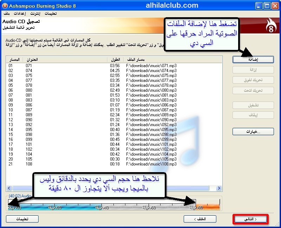Image resolution: width=281 pixels, height=228 pixels.
Task: Open the خيارات options button
Action: (253, 132)
